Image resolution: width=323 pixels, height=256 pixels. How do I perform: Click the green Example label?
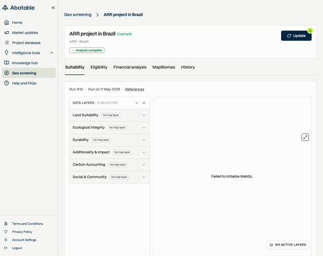pyautogui.click(x=125, y=34)
